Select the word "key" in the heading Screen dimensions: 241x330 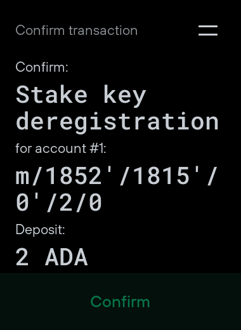point(125,96)
